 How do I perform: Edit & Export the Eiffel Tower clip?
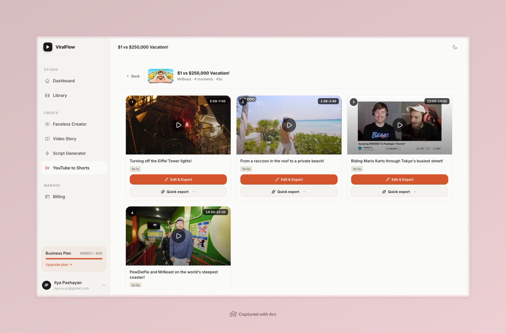pyautogui.click(x=178, y=180)
